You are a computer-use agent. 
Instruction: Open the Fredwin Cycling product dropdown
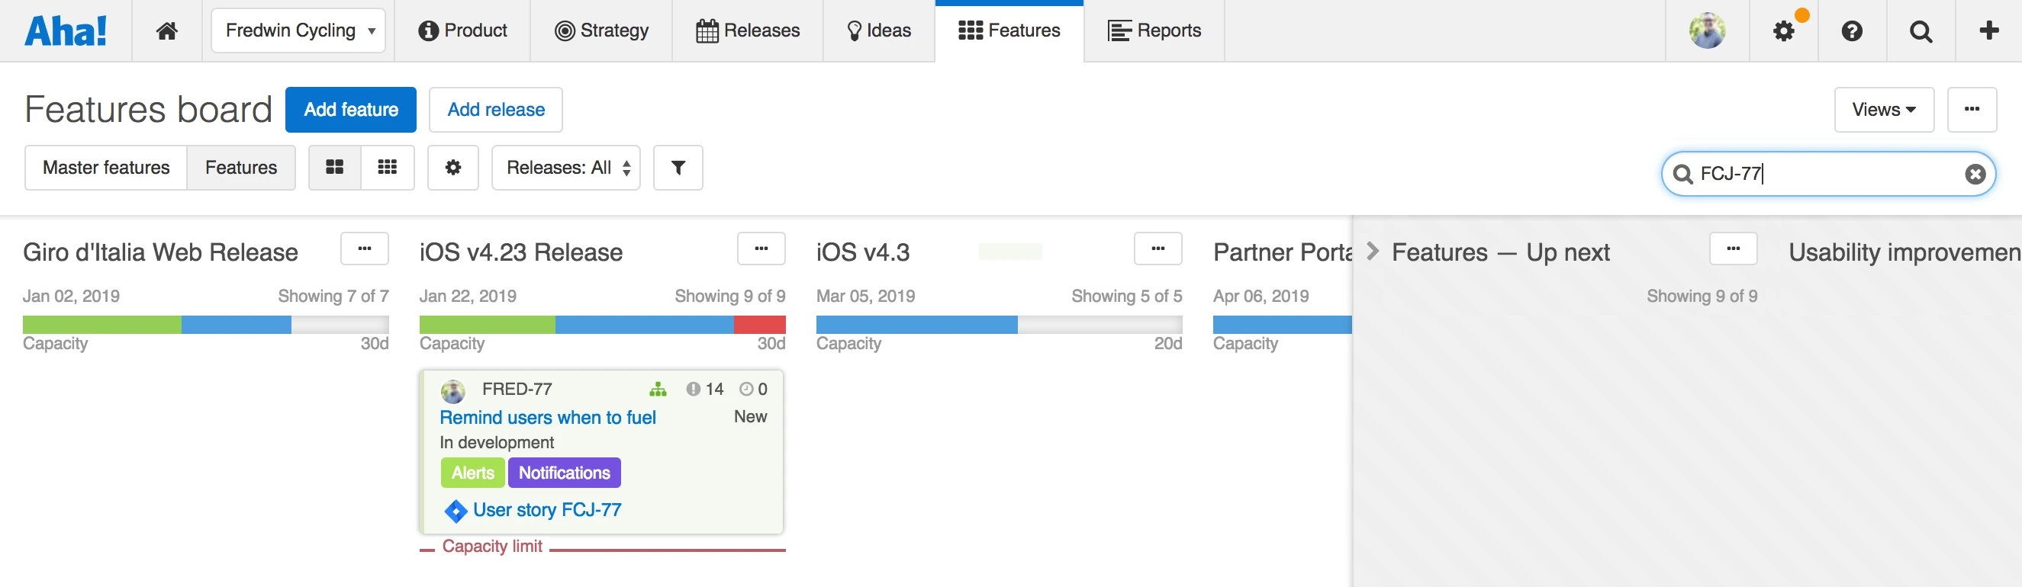pyautogui.click(x=298, y=30)
